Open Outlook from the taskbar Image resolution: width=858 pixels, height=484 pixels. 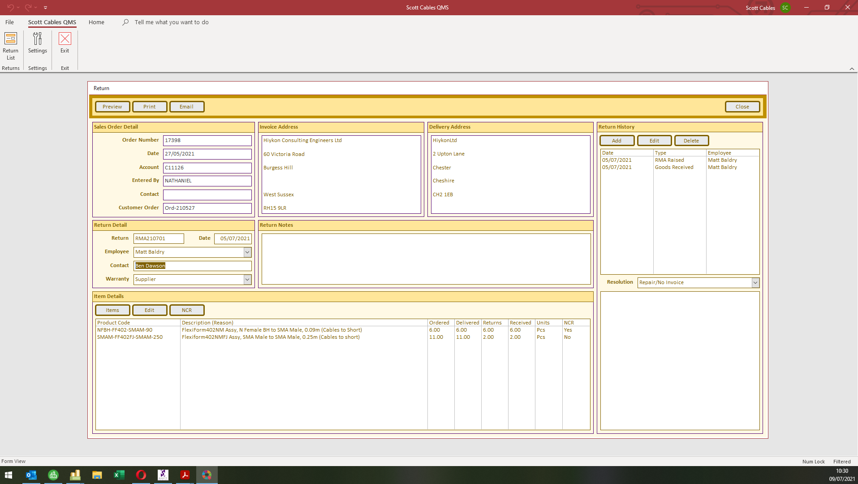point(31,475)
